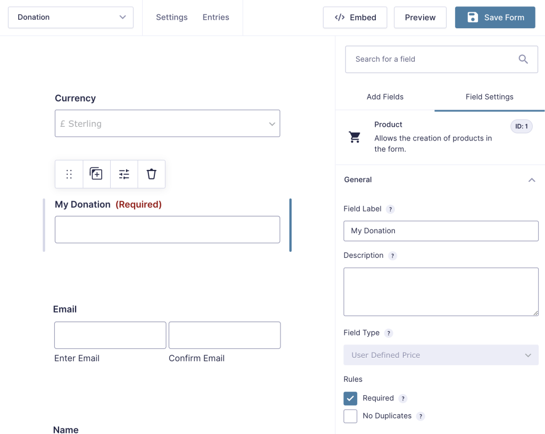545x434 pixels.
Task: Click the Embed button
Action: 355,18
